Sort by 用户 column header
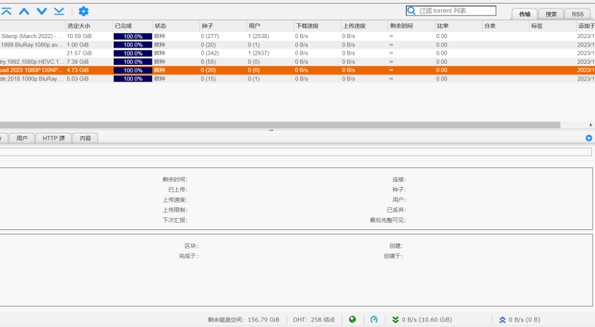Screen dimensions: 595x327 270,26
